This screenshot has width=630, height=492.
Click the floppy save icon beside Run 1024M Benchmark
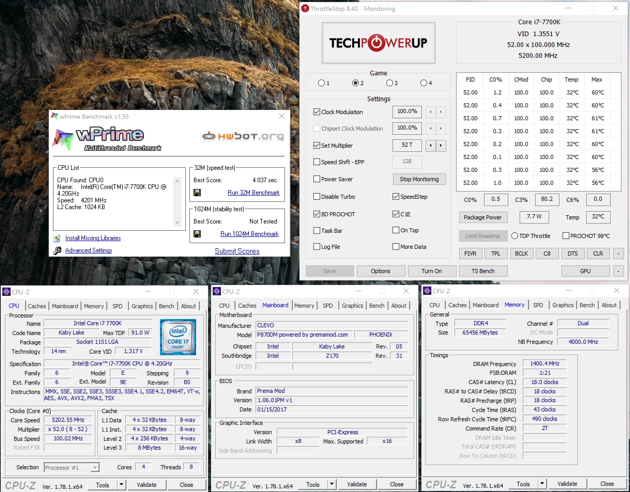[197, 234]
